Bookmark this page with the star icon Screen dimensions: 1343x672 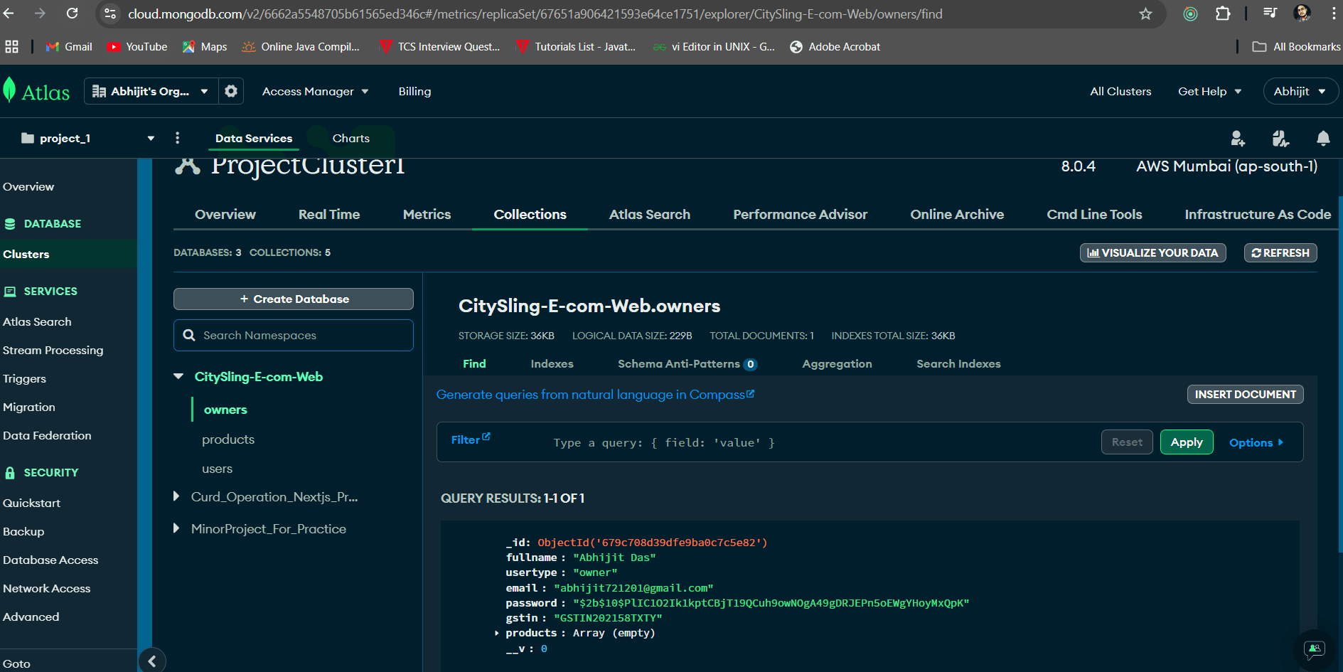(1145, 14)
